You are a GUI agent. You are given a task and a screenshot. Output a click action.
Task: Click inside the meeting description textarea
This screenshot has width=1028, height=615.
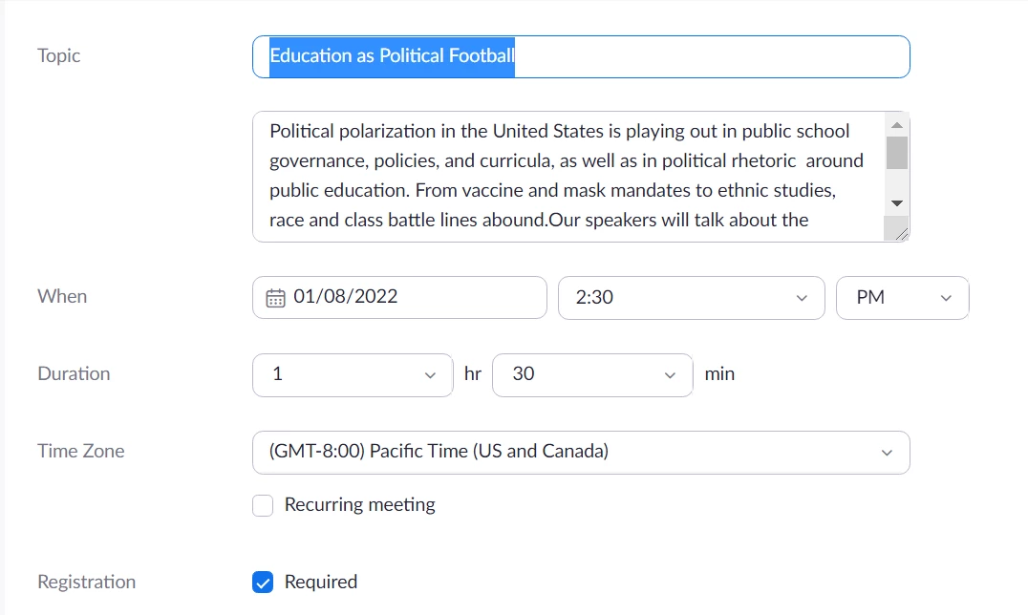pyautogui.click(x=568, y=176)
